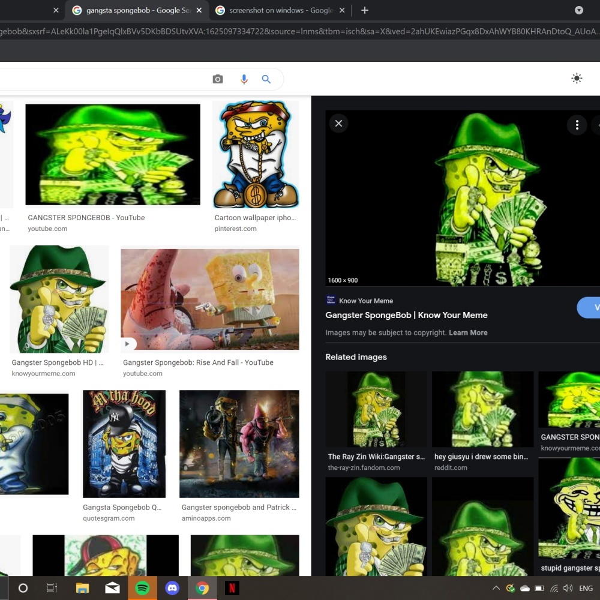The height and width of the screenshot is (600, 600).
Task: Click the ENG language indicator
Action: pyautogui.click(x=586, y=588)
